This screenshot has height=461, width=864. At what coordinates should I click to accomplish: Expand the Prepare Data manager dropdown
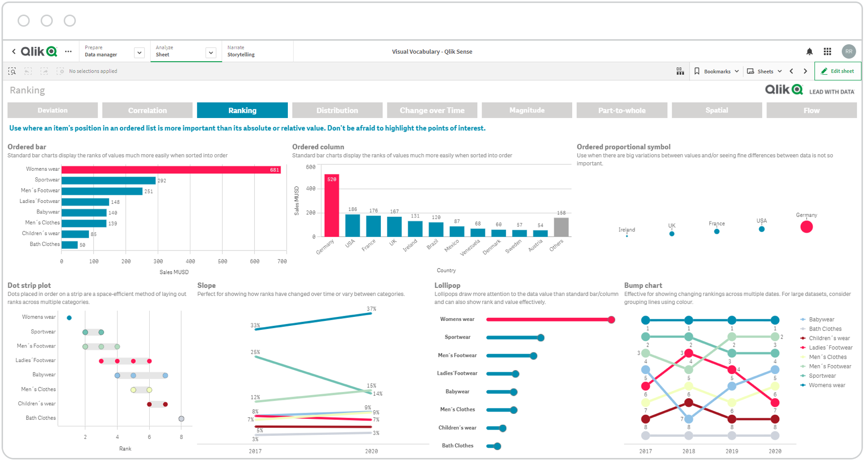139,52
